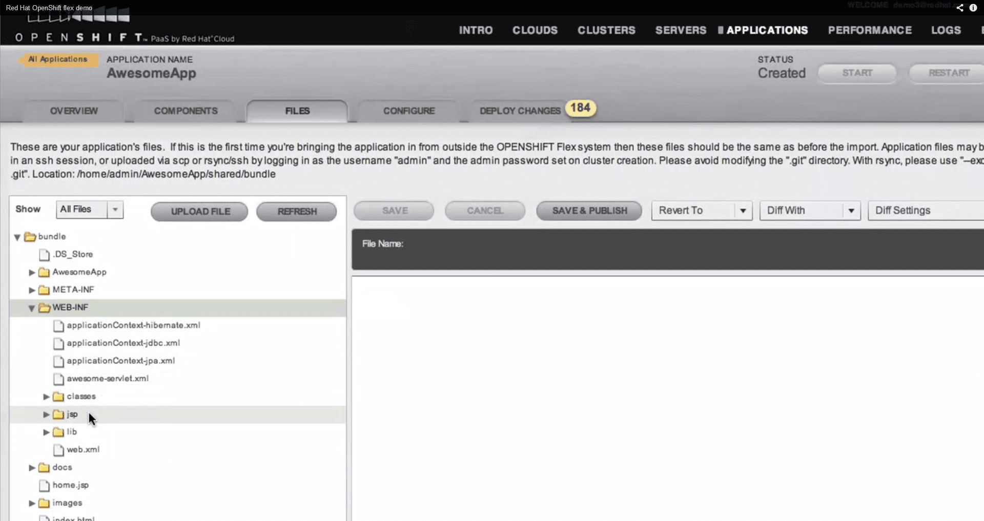This screenshot has width=984, height=521.
Task: Go to the SERVERS nav item
Action: coord(681,30)
